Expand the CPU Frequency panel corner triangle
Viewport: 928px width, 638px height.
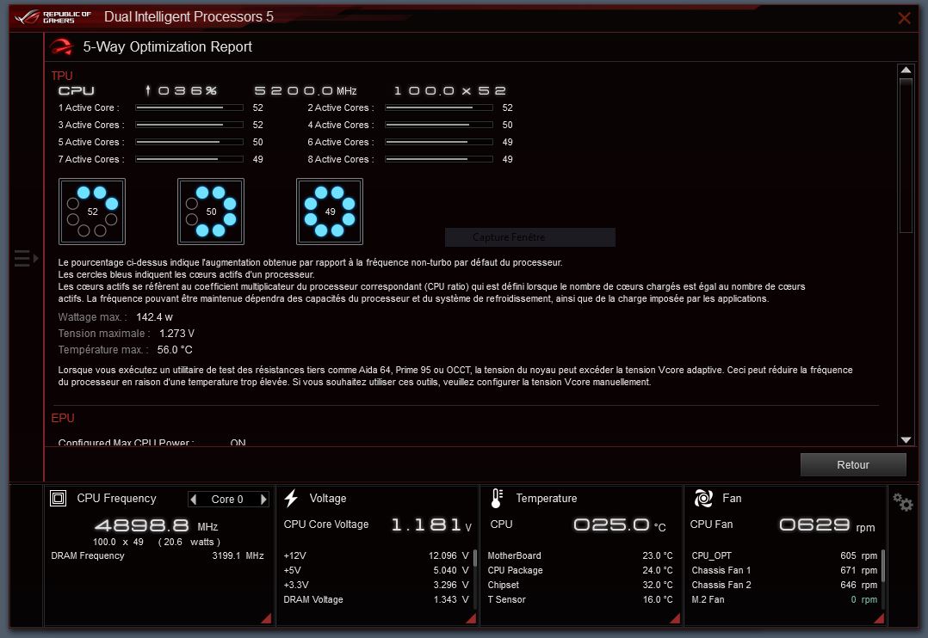265,617
